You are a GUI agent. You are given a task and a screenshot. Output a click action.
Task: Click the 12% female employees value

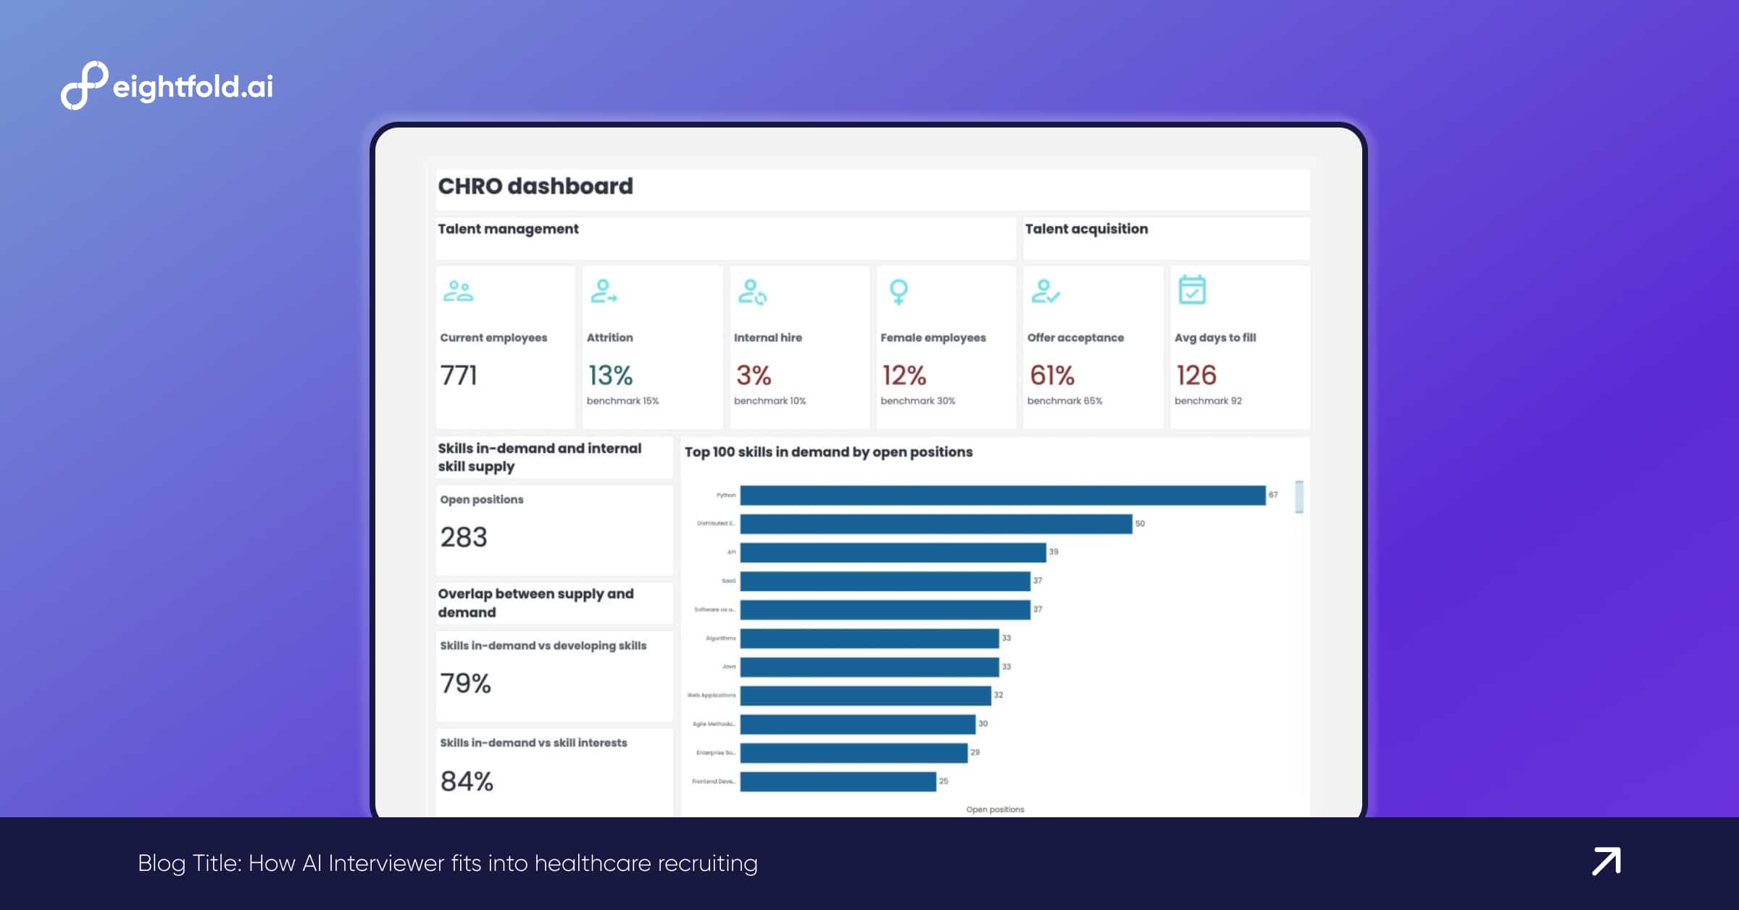pos(904,375)
